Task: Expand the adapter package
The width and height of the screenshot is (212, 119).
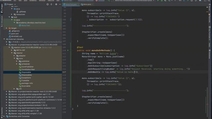Action: coord(14,56)
